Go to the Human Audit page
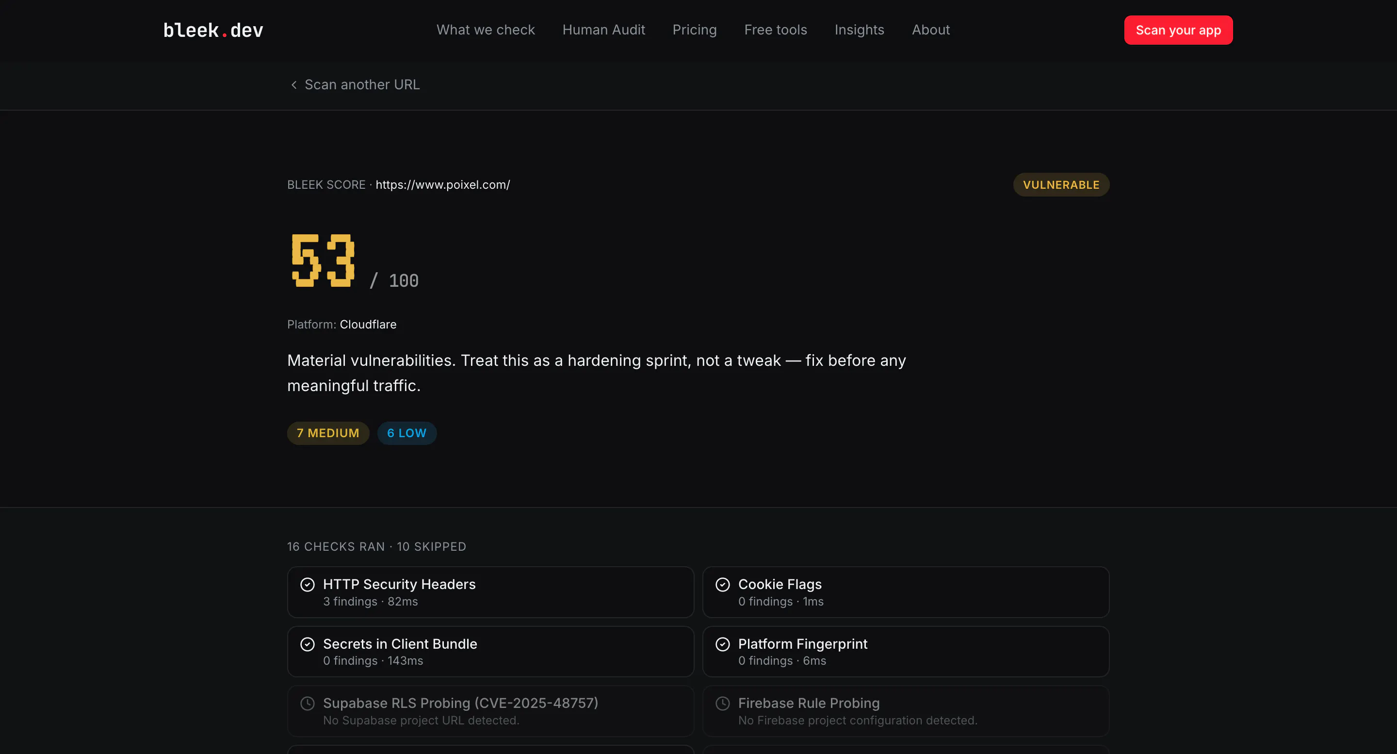Viewport: 1397px width, 754px height. [x=603, y=30]
